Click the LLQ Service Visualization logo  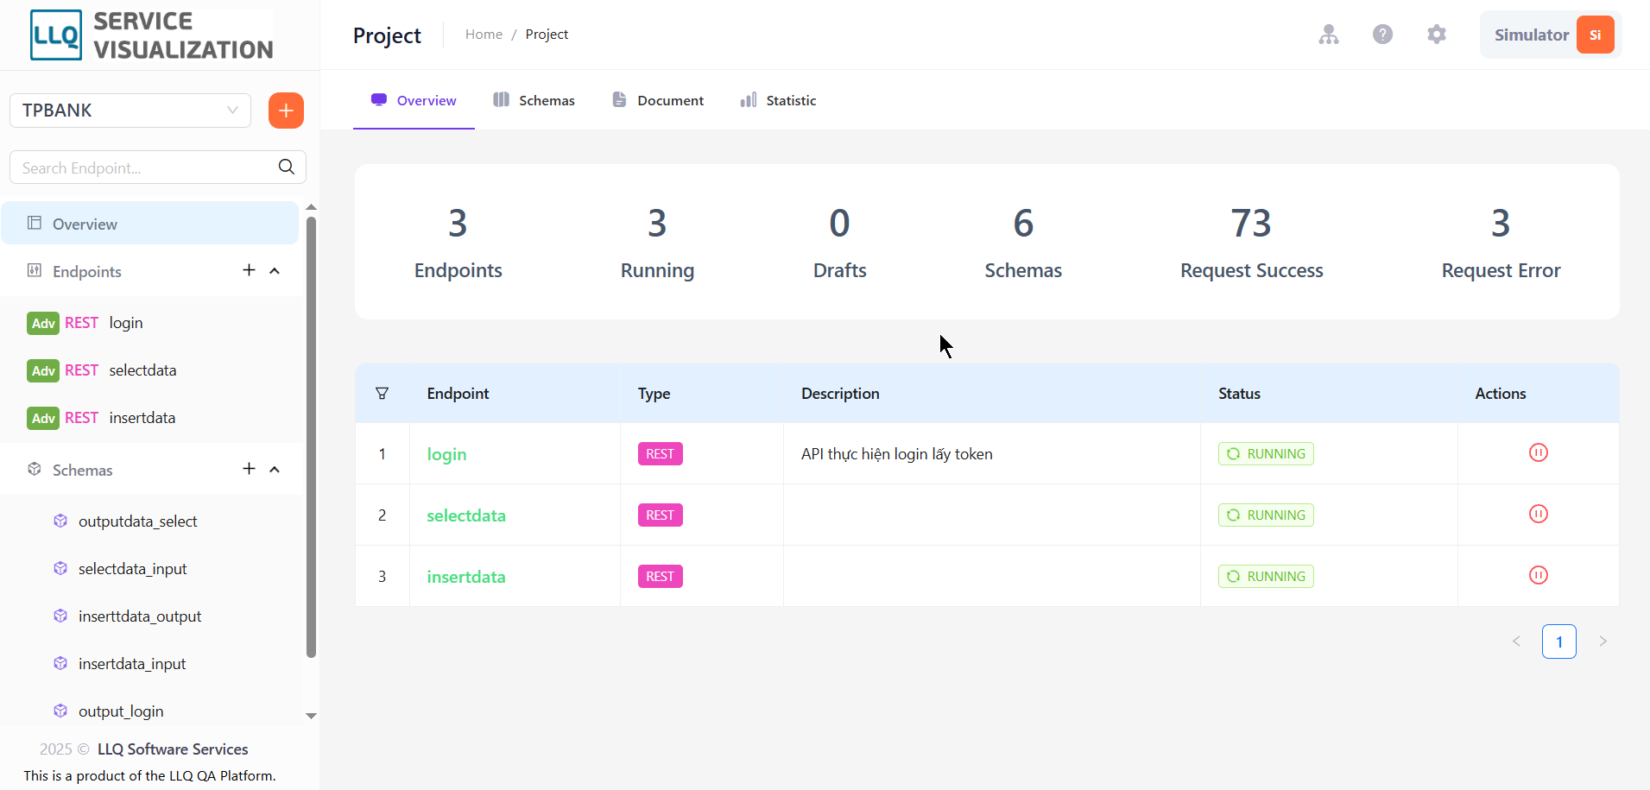[x=152, y=35]
